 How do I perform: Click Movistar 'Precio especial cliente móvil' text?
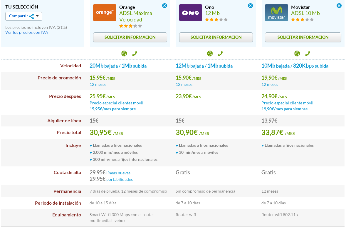tap(287, 103)
